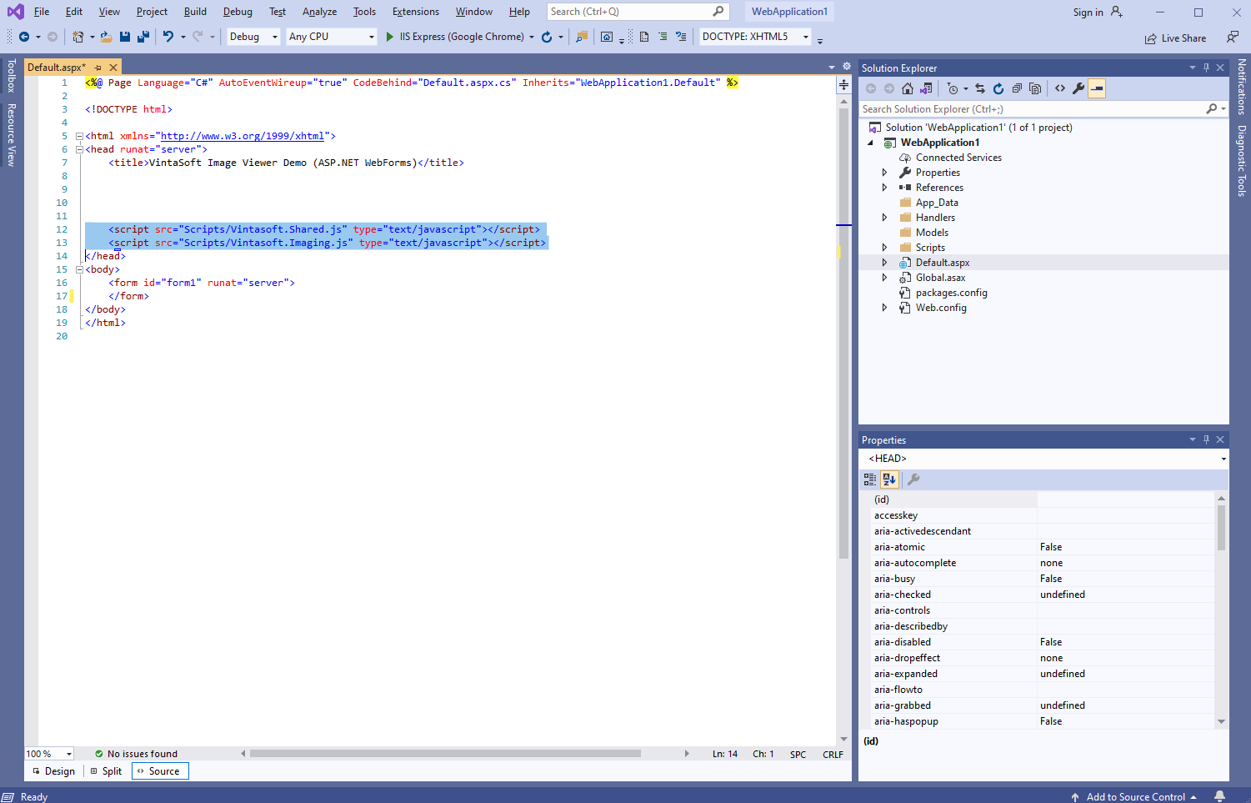Viewport: 1251px width, 803px height.
Task: Select the Source view tab
Action: [160, 771]
